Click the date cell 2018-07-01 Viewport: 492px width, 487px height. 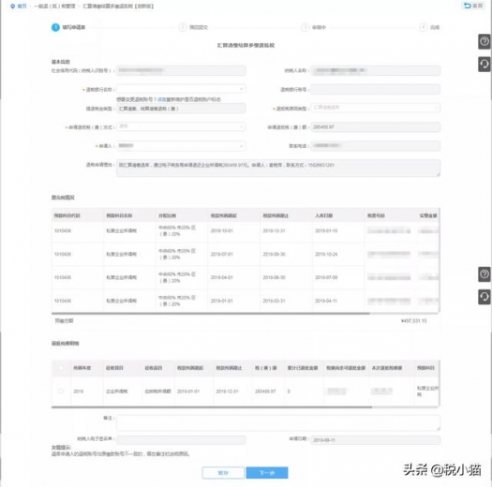click(221, 254)
